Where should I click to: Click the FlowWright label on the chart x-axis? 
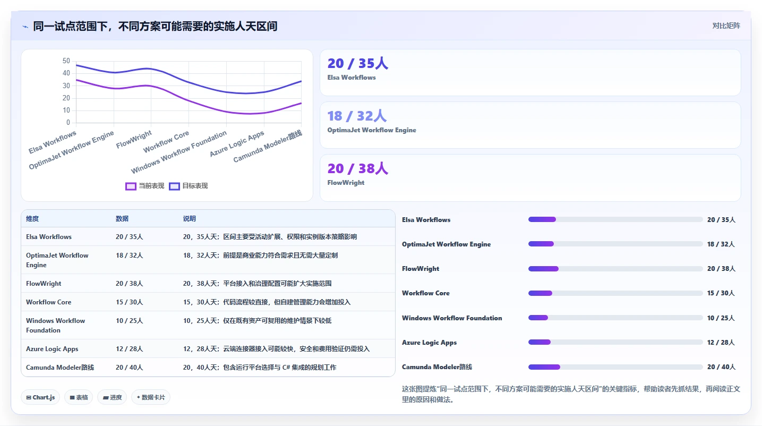[x=134, y=139]
